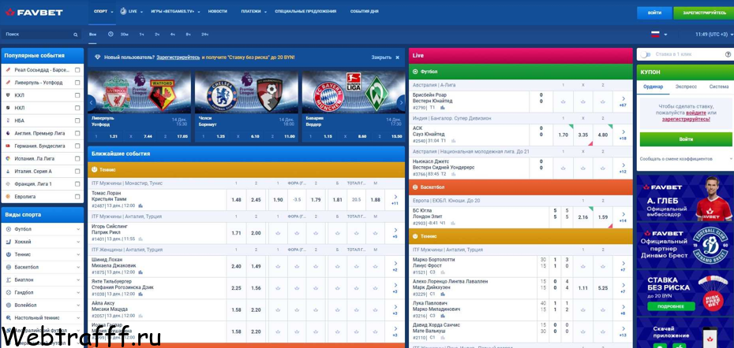This screenshot has width=734, height=348.
Task: Check the НБА checkbox
Action: click(77, 120)
